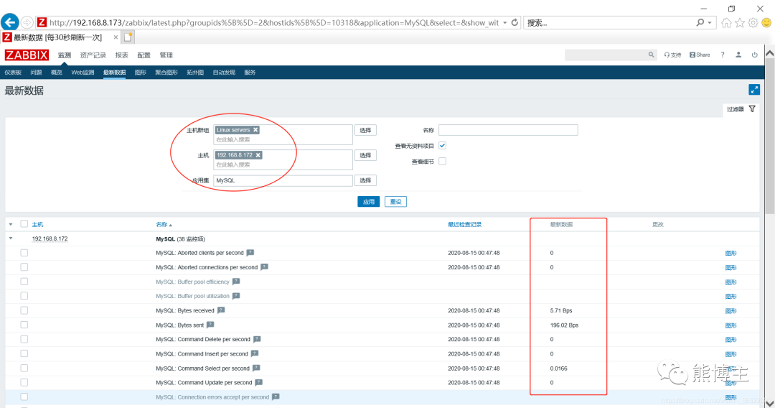Check the Aborted connections per second row
Image resolution: width=775 pixels, height=408 pixels.
click(x=24, y=267)
